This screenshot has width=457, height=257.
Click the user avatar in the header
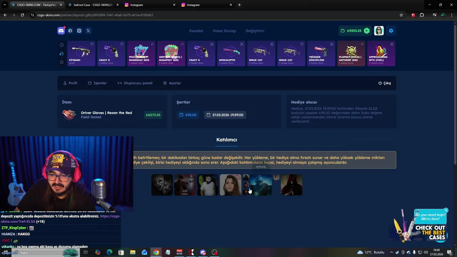coord(379,31)
